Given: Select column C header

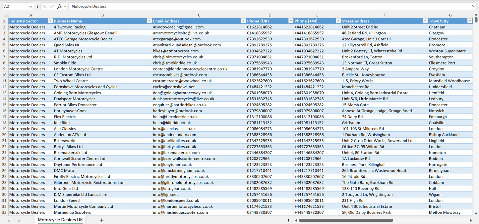Looking at the screenshot, I should click(x=199, y=15).
